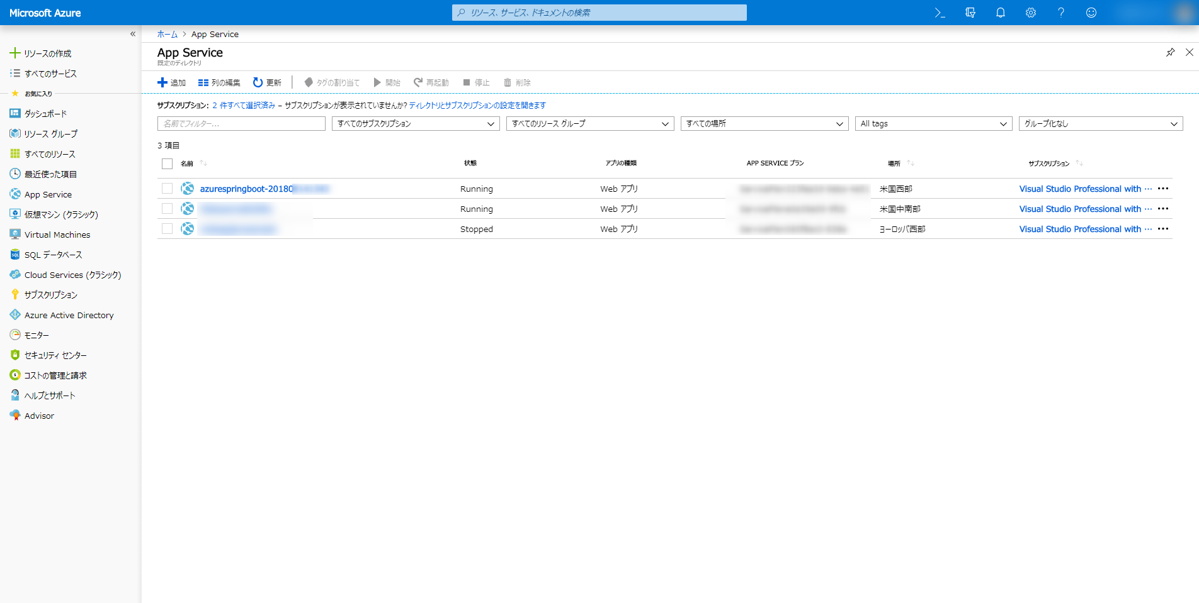Open the すべてのリソース グループ dropdown
The image size is (1199, 603).
(x=590, y=124)
